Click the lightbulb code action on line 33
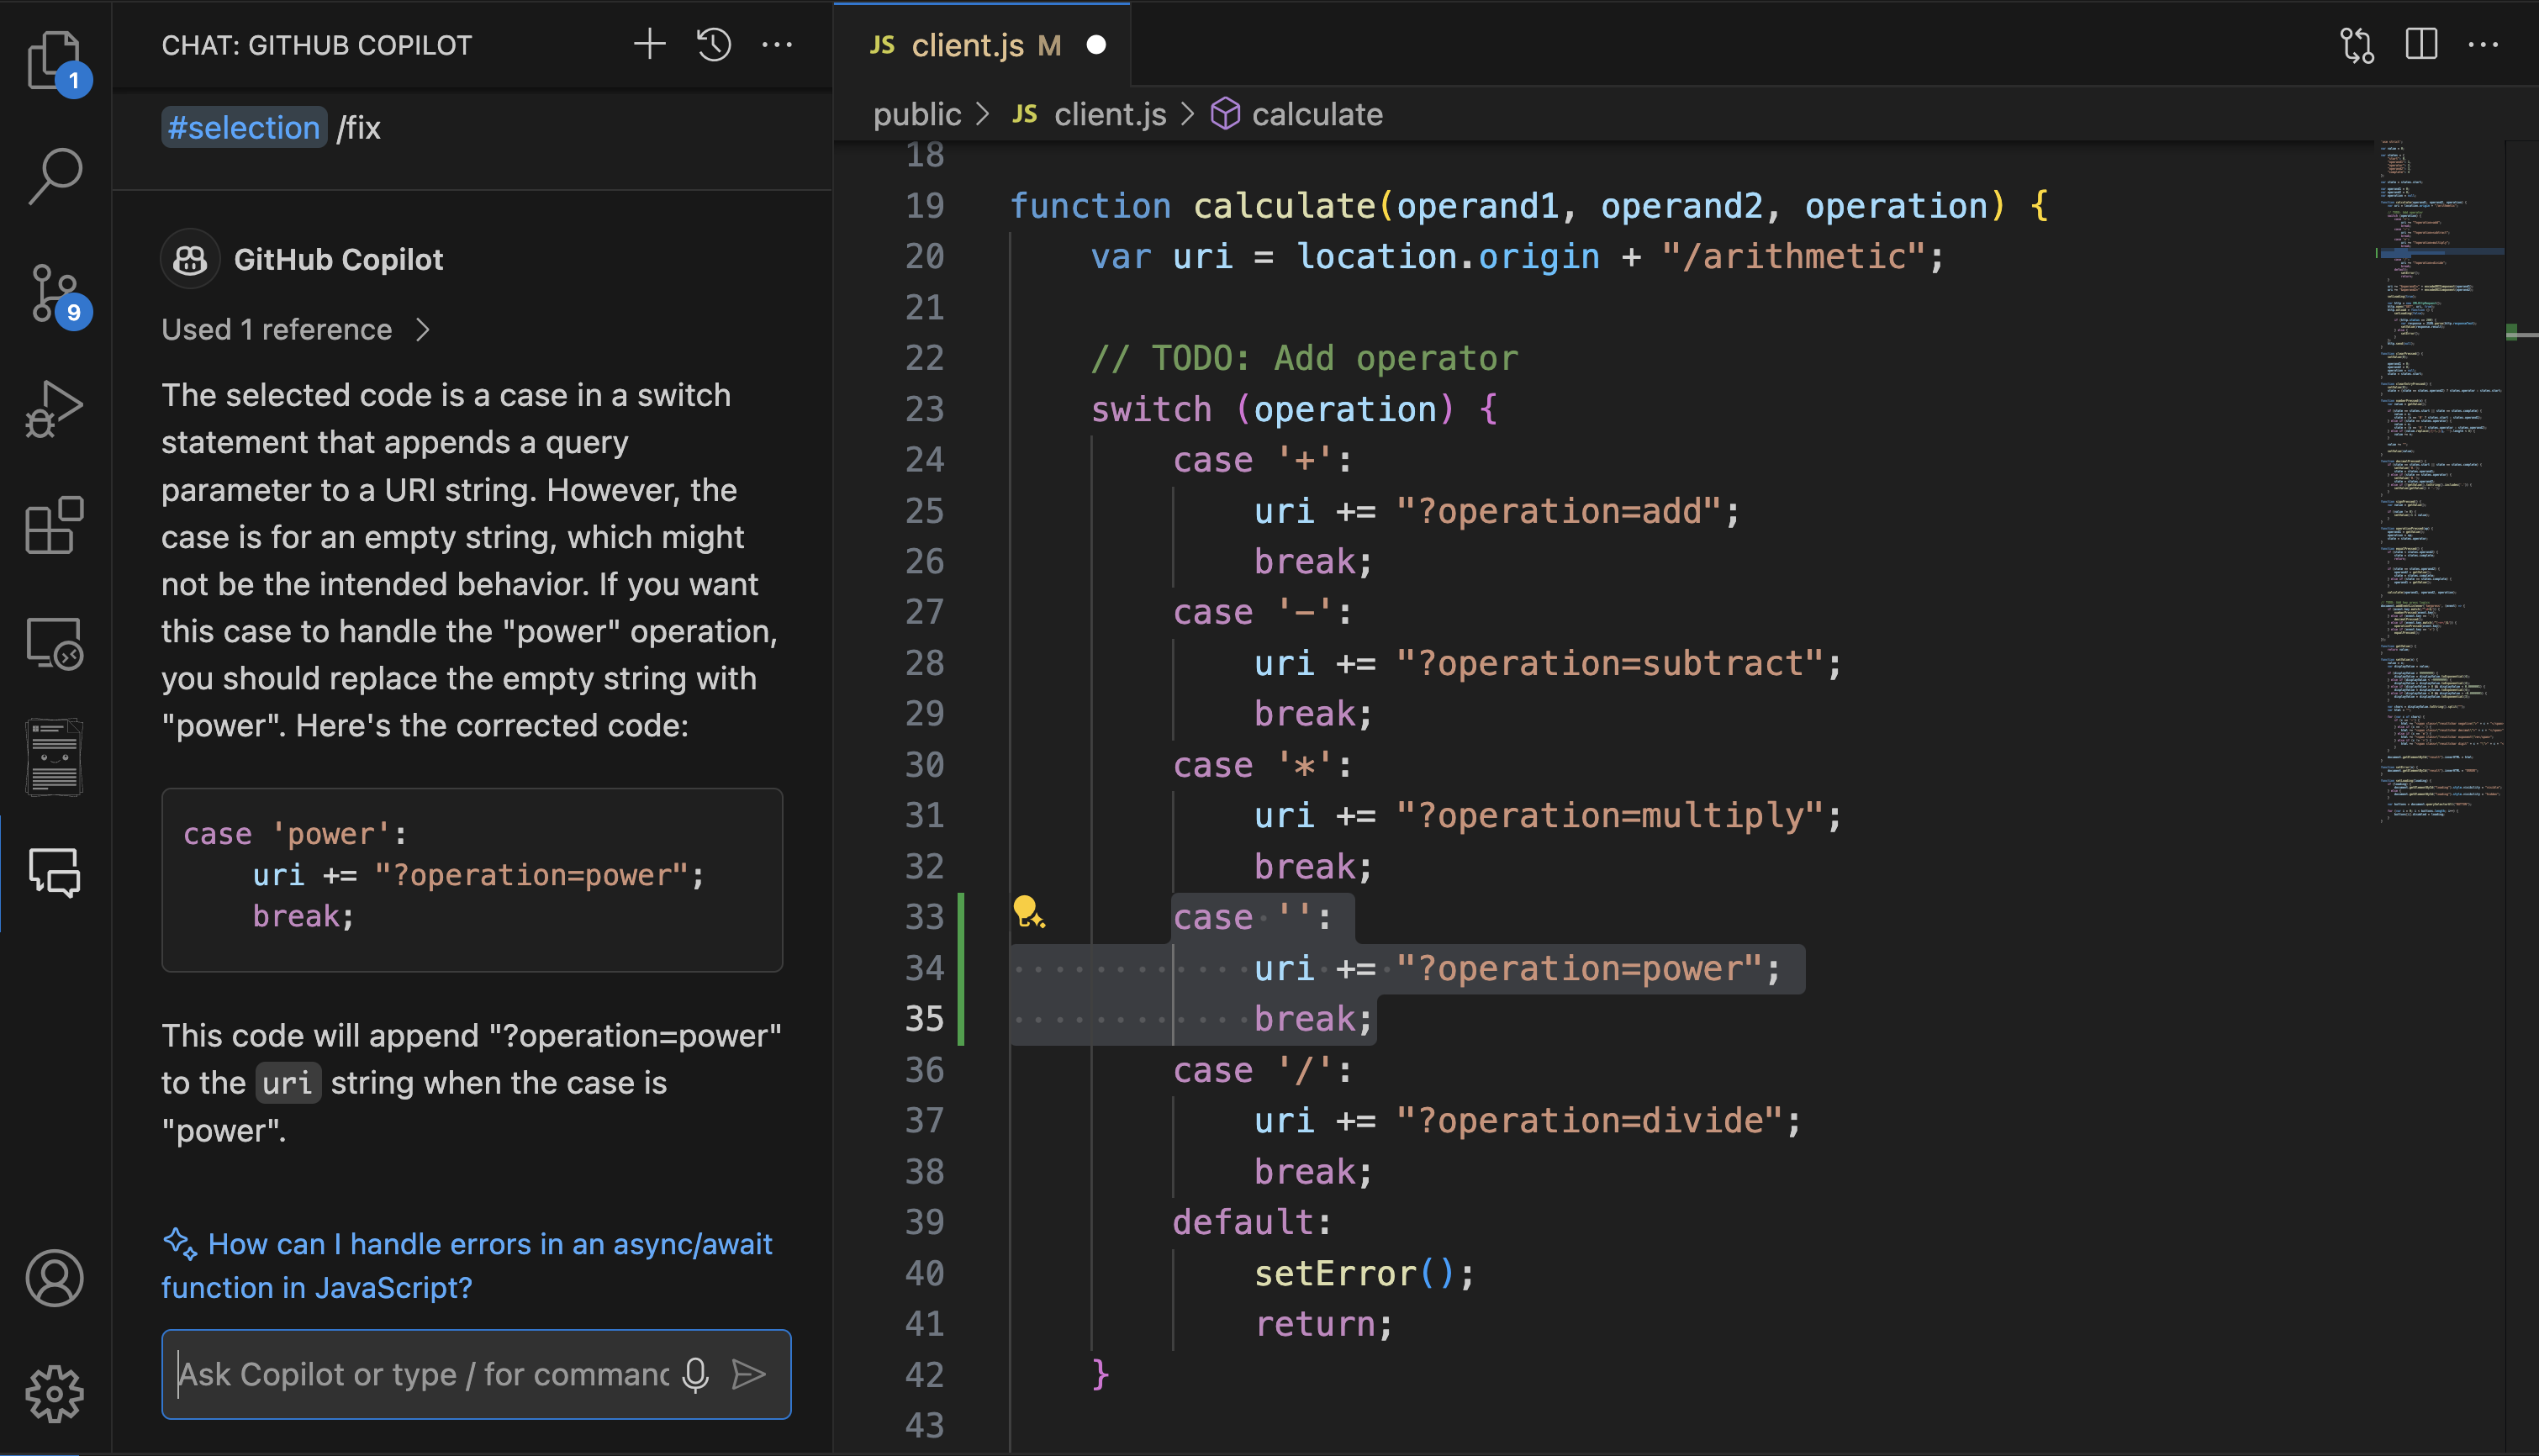 coord(1027,912)
